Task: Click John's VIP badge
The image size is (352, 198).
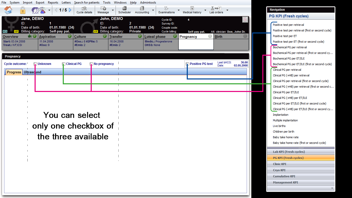Action: point(96,31)
